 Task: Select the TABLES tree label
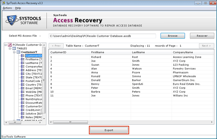pos(22,49)
